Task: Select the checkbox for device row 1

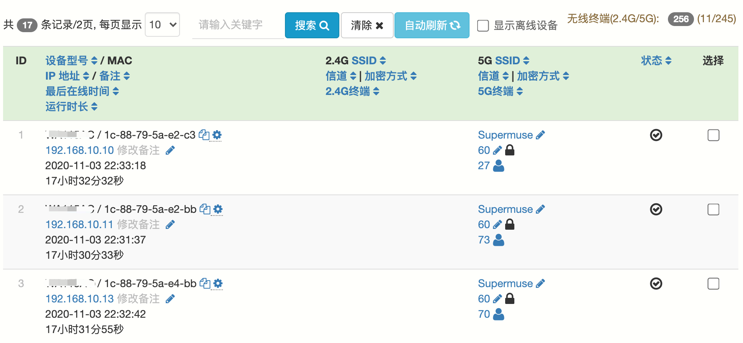Action: tap(713, 135)
